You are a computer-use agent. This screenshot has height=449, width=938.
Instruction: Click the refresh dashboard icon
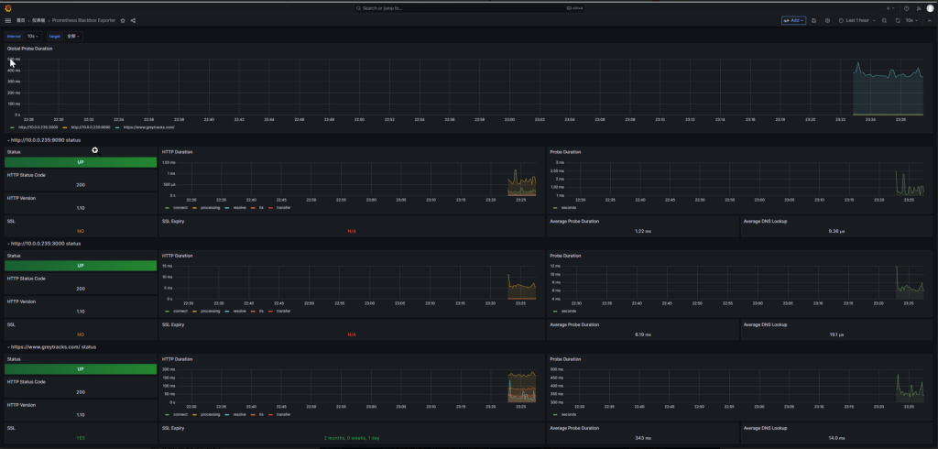point(898,20)
